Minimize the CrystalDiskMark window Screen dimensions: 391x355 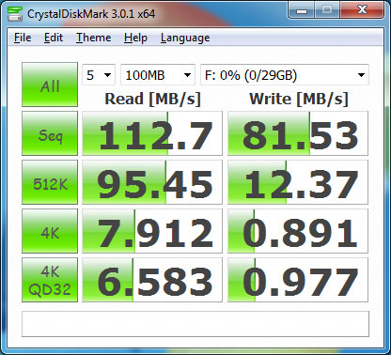[302, 10]
